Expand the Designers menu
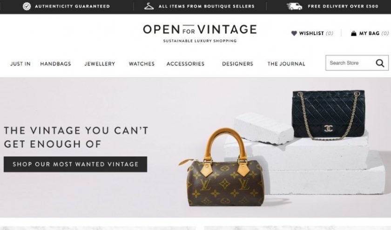The image size is (391, 230). [238, 64]
